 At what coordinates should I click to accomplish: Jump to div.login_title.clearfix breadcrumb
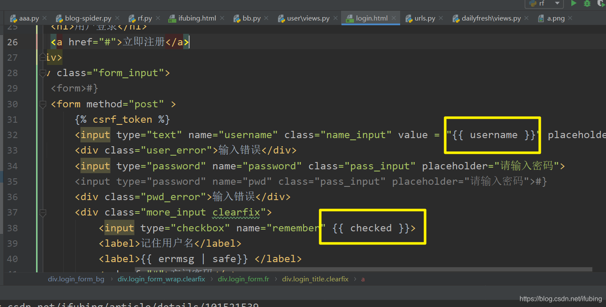tap(315, 279)
